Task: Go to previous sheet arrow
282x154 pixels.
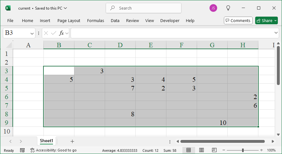Action: [11, 142]
